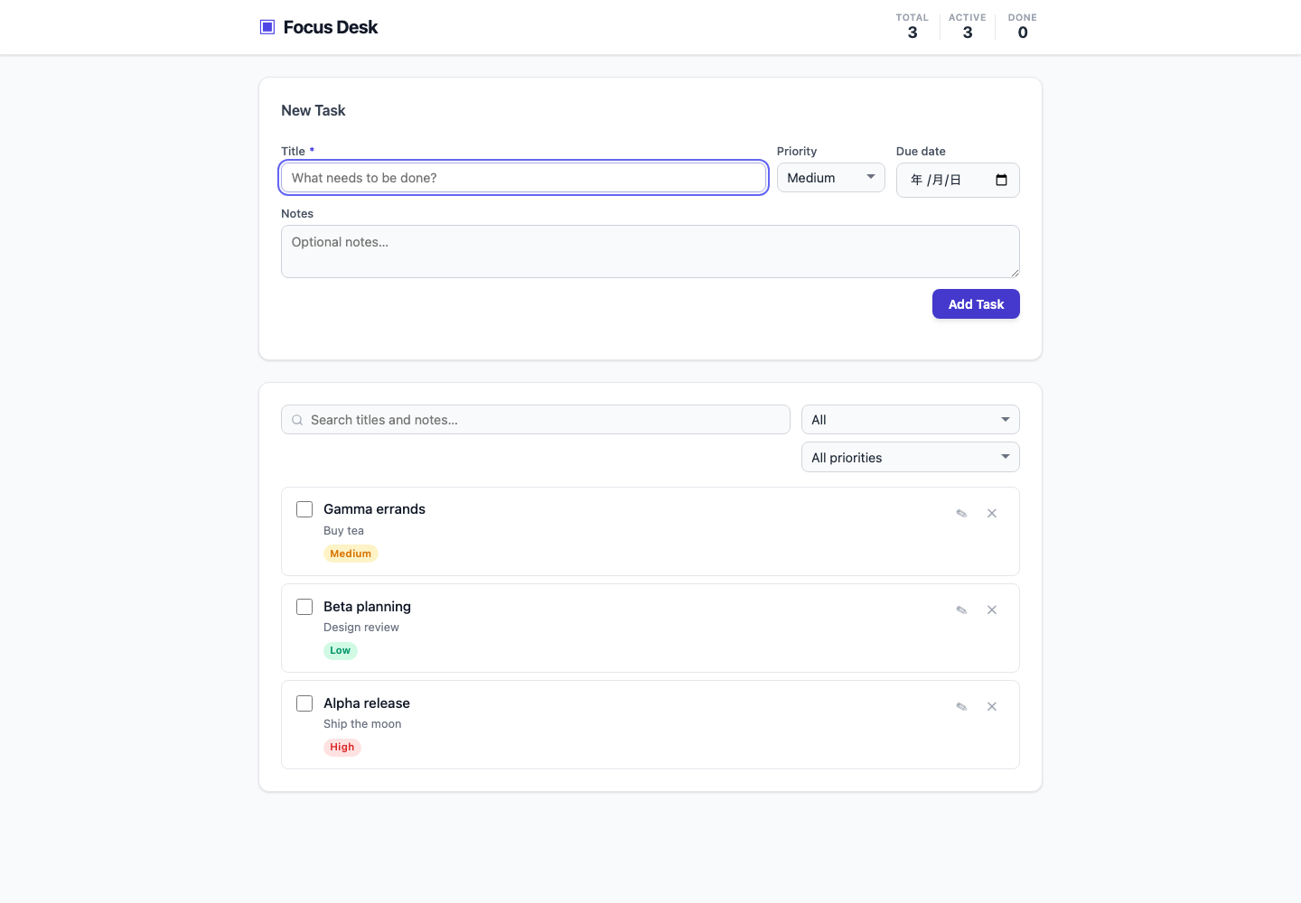Click the edit pencil icon for Gamma errands
Screen dimensions: 1301x903
pyautogui.click(x=961, y=513)
